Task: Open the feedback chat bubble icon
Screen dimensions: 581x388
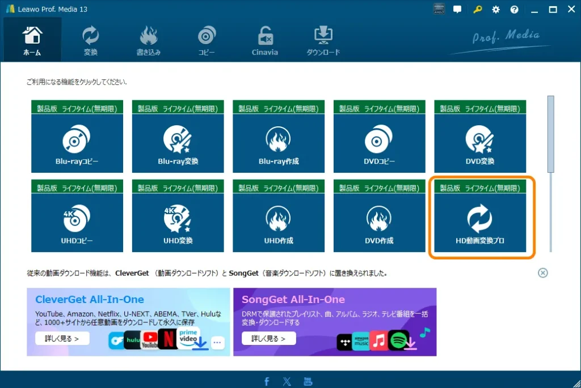Action: click(457, 9)
